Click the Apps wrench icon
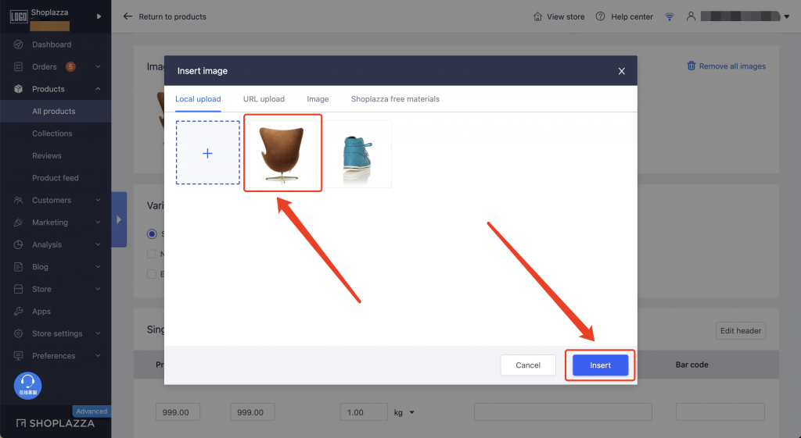801x438 pixels. pyautogui.click(x=17, y=312)
